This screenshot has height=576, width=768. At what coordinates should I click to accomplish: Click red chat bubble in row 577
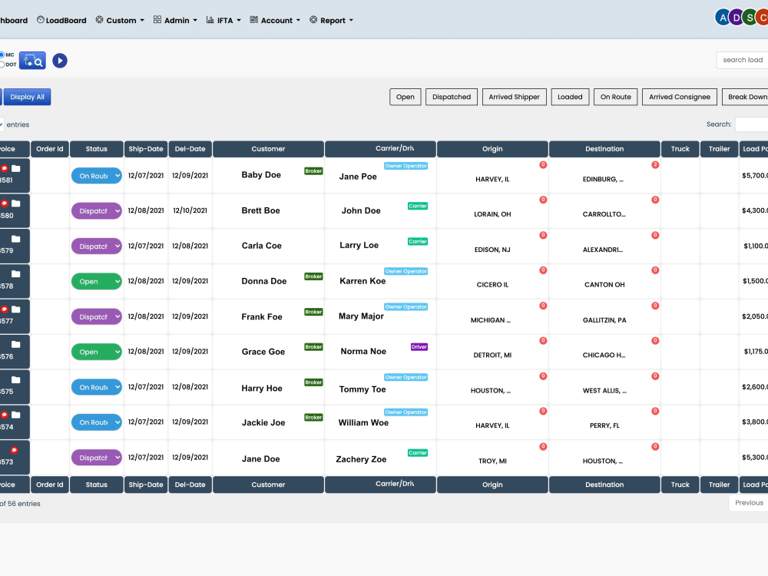pyautogui.click(x=4, y=310)
